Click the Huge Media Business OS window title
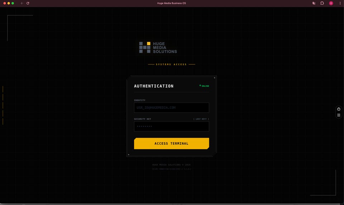 (x=172, y=3)
